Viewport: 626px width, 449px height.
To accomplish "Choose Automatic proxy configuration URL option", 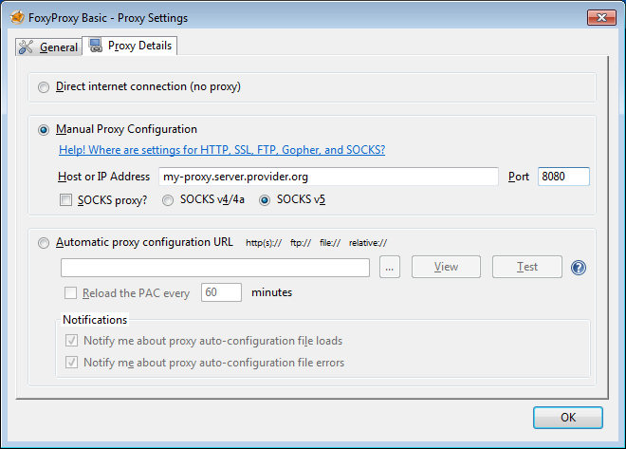I will (44, 243).
